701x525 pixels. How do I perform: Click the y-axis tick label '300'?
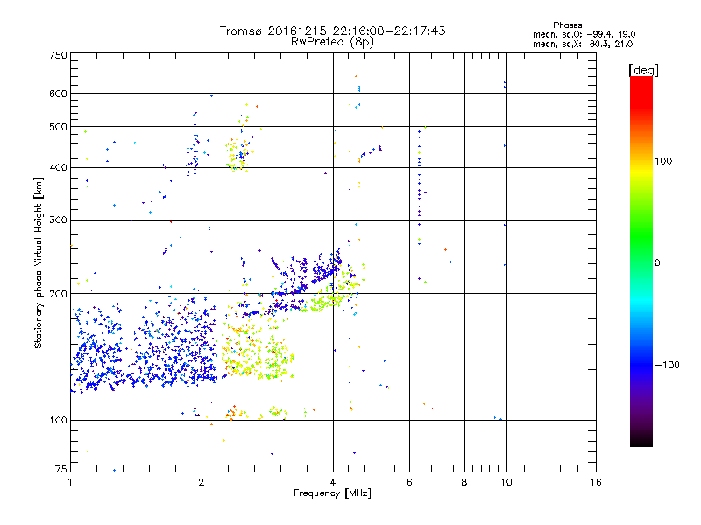pos(59,220)
